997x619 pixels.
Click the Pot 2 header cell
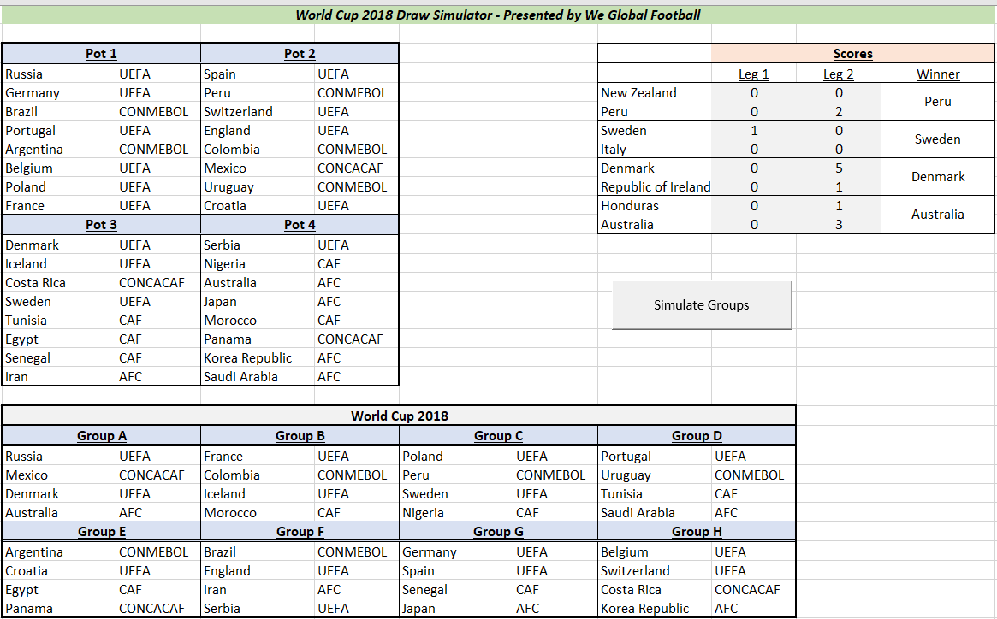click(300, 54)
